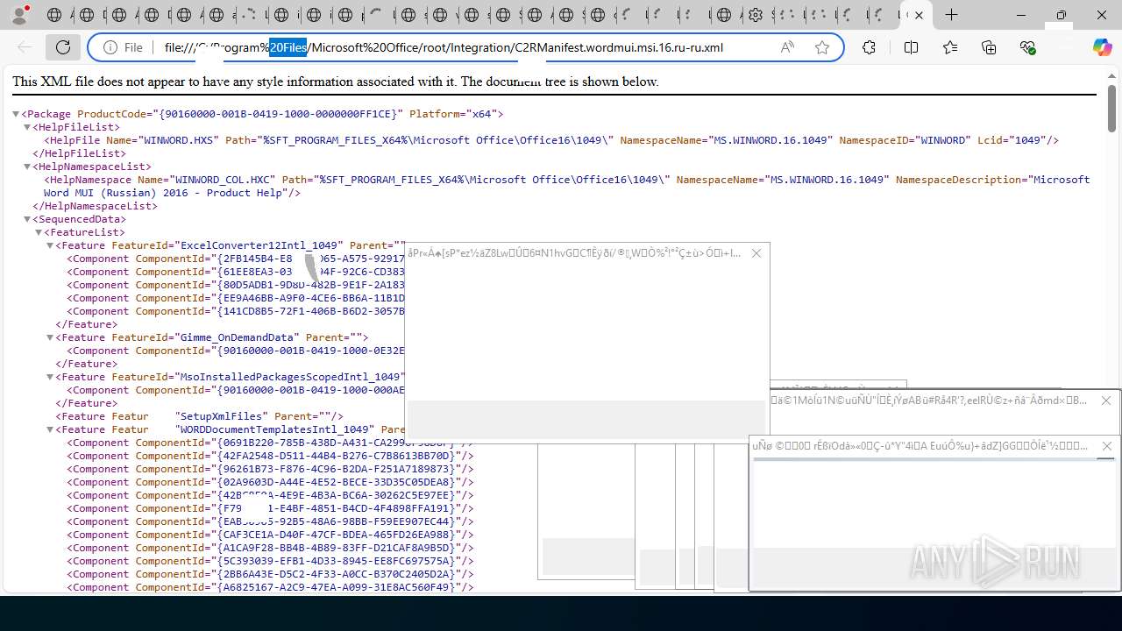Click the 'XML file does not appear' notice

click(x=335, y=82)
